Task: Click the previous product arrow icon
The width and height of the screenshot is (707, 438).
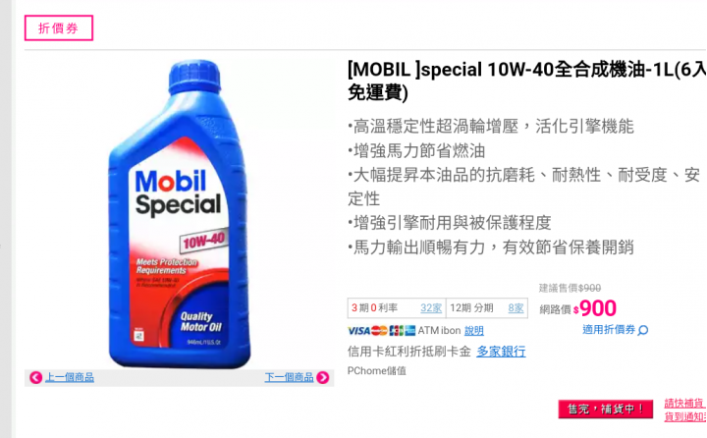Action: pyautogui.click(x=35, y=377)
